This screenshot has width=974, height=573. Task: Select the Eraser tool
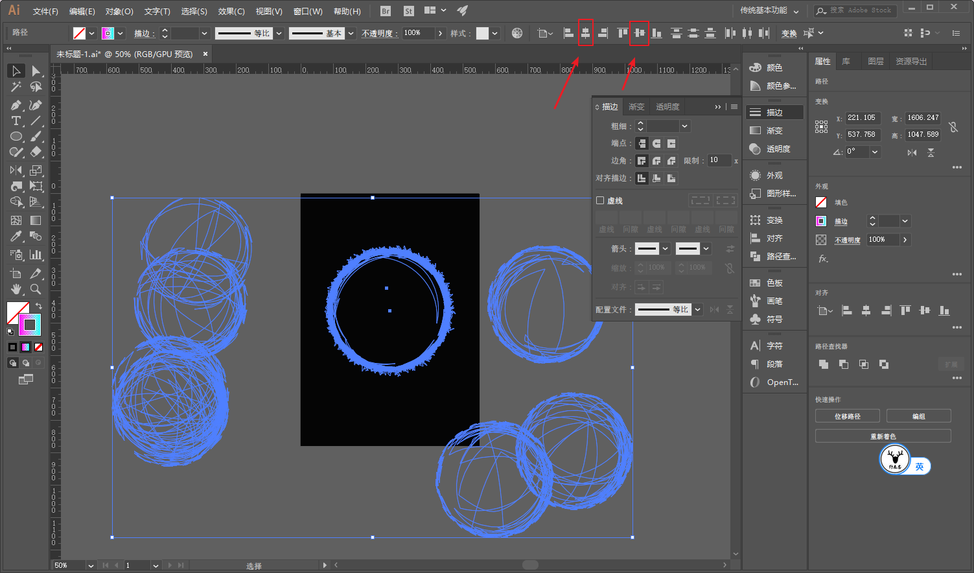click(36, 152)
